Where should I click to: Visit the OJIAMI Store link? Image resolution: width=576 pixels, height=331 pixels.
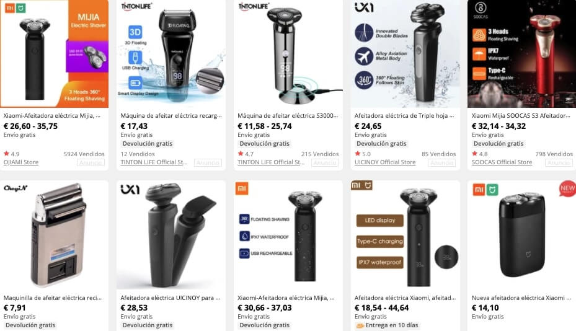(x=21, y=162)
